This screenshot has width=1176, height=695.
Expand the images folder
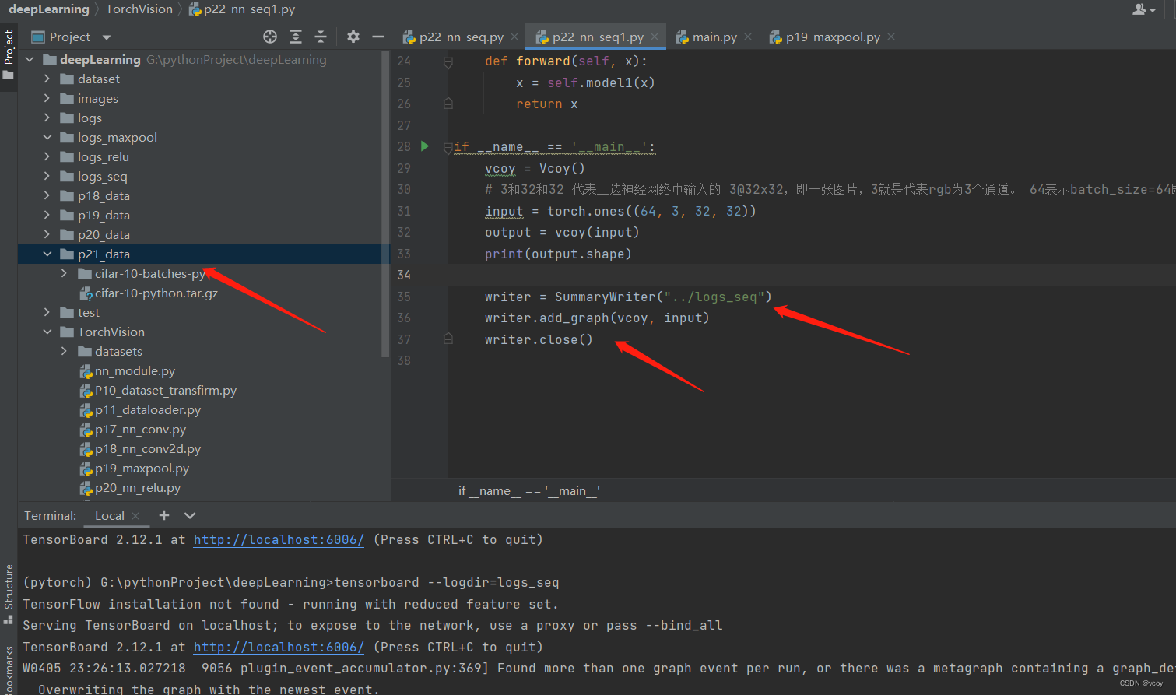click(x=47, y=98)
